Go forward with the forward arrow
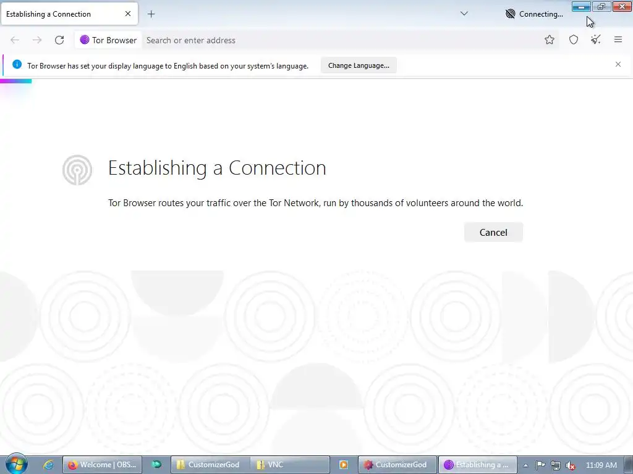The image size is (633, 474). pyautogui.click(x=37, y=40)
